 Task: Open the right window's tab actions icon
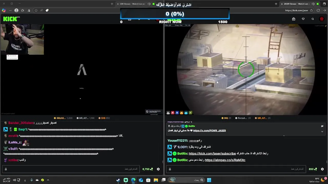coord(324,4)
